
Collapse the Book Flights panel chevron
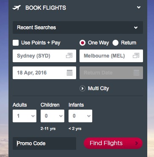point(139,8)
